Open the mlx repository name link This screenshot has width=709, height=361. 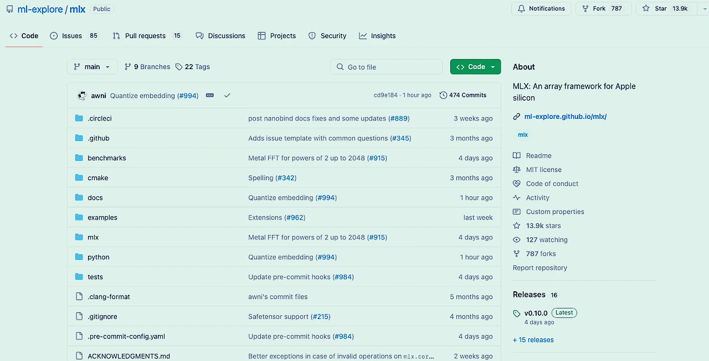(x=78, y=9)
